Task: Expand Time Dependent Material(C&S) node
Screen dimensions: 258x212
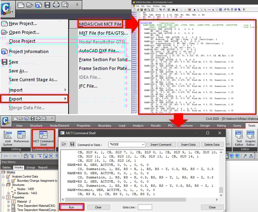Action: 8,206
